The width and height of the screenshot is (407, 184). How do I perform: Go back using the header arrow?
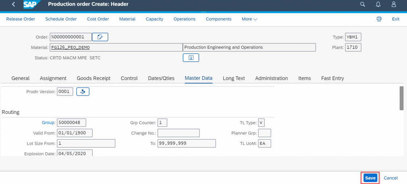coord(13,4)
